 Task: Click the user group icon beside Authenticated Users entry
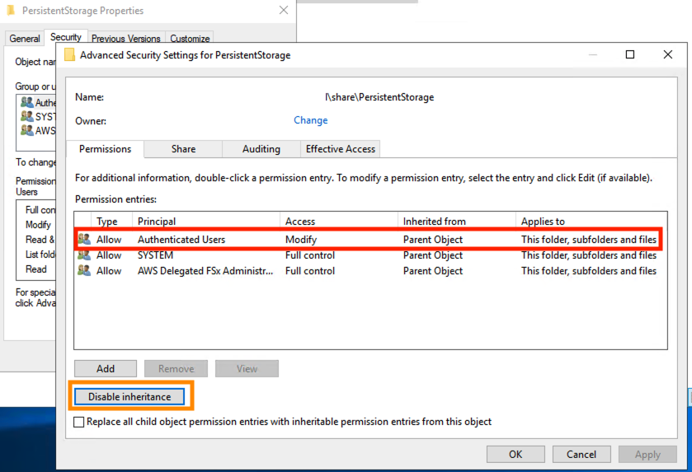coord(84,240)
